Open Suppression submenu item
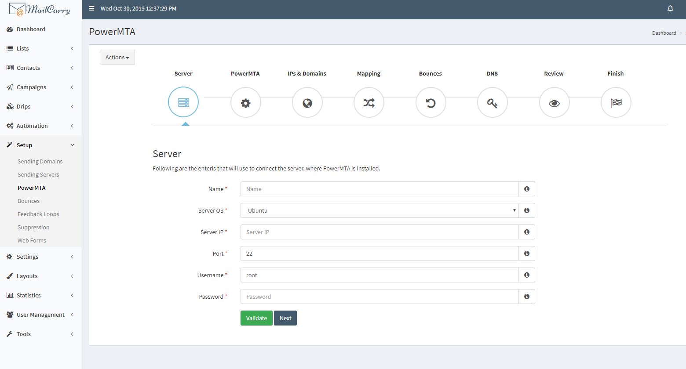 pos(33,227)
